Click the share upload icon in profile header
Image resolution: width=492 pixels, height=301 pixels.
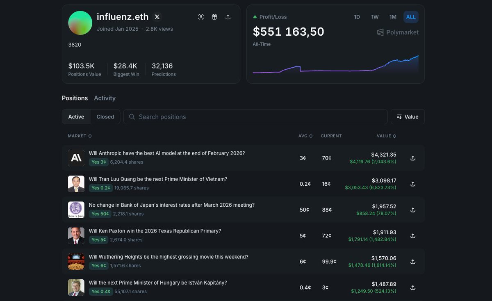click(x=228, y=17)
